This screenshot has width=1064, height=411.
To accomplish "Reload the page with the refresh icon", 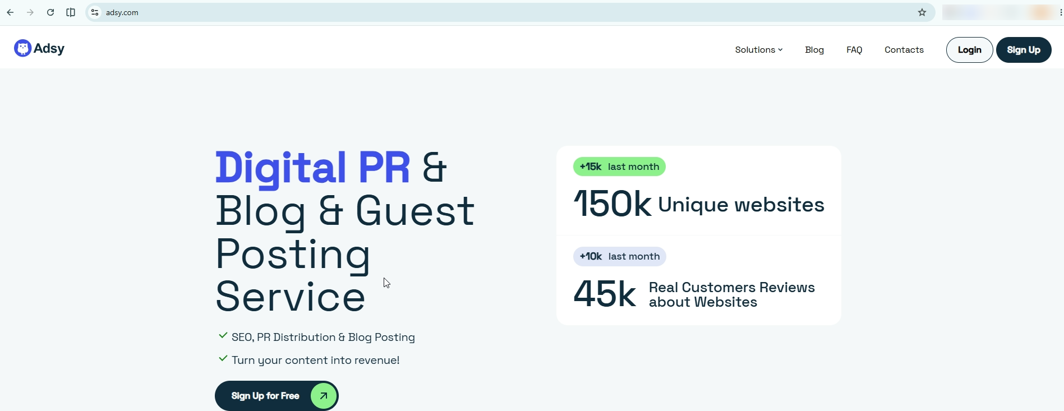I will (x=50, y=12).
